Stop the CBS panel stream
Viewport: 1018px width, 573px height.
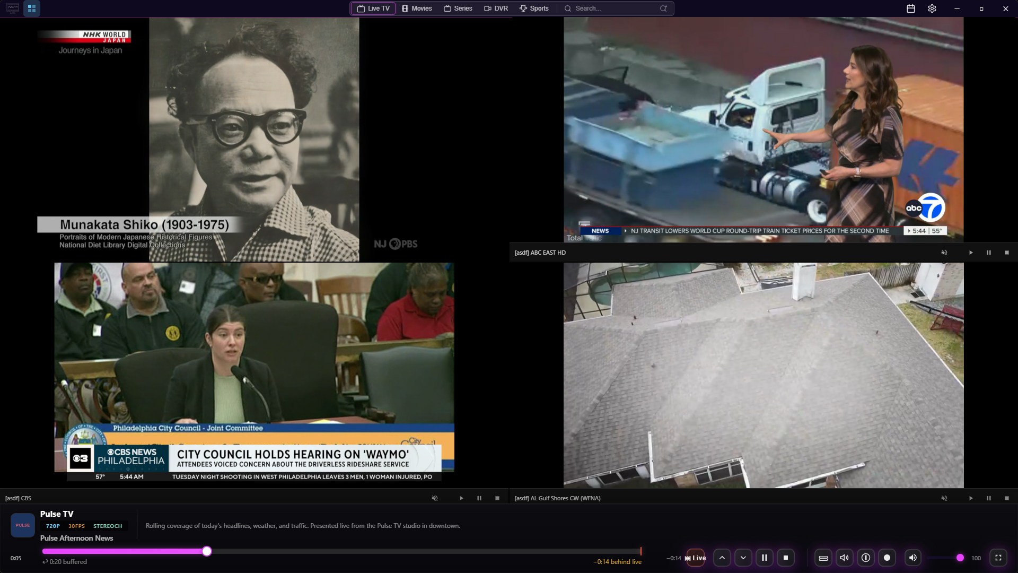point(497,498)
